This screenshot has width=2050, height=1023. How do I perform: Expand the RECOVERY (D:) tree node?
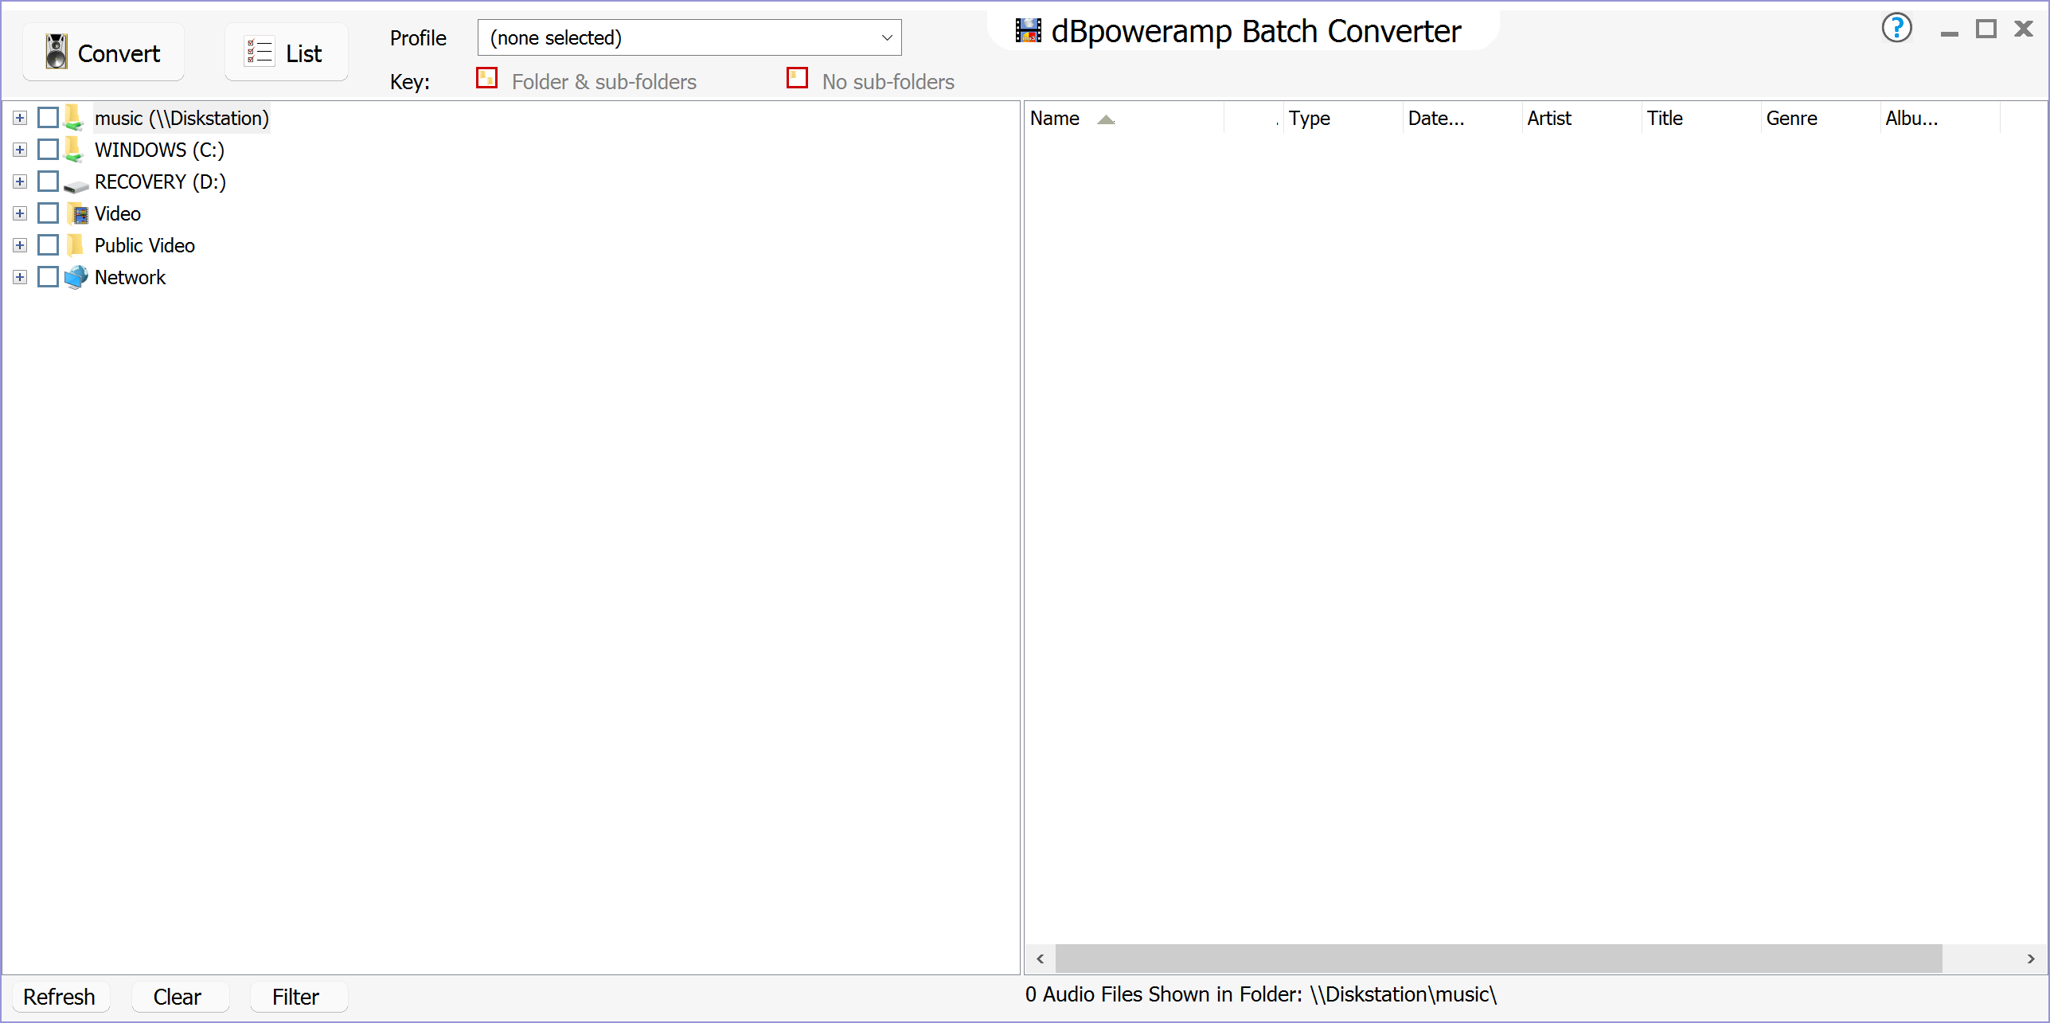click(20, 182)
